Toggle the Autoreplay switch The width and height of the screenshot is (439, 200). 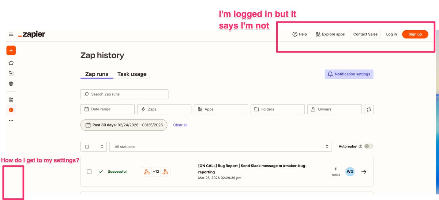pyautogui.click(x=369, y=146)
